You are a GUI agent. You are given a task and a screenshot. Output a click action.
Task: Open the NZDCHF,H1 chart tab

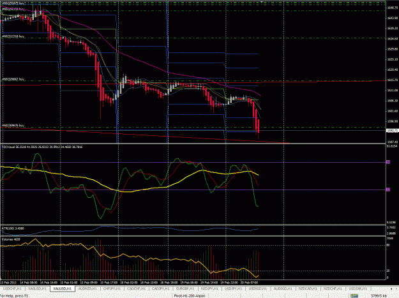click(333, 288)
